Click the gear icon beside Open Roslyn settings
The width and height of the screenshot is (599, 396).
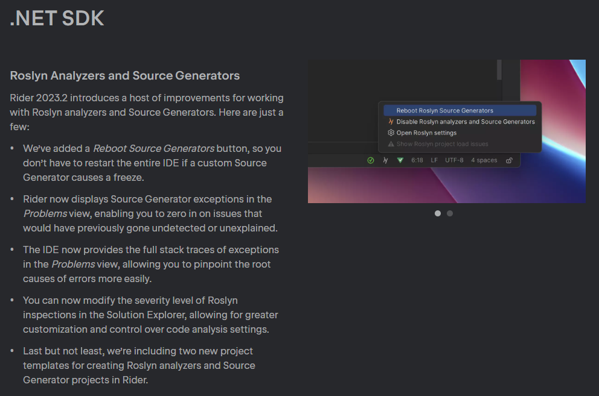(391, 133)
